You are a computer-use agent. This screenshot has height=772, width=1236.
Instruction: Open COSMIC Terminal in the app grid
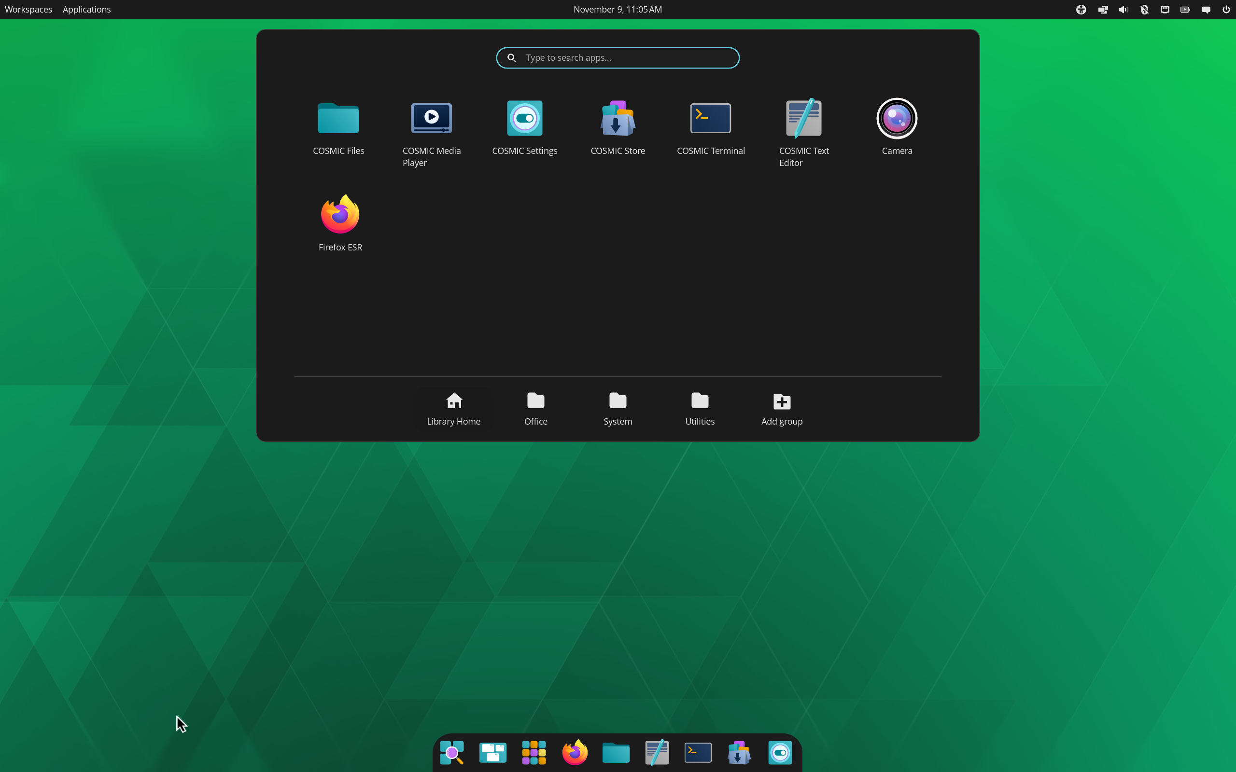710,128
